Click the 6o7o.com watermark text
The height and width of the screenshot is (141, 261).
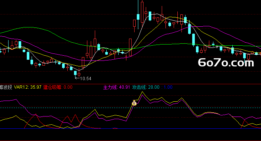[226, 63]
